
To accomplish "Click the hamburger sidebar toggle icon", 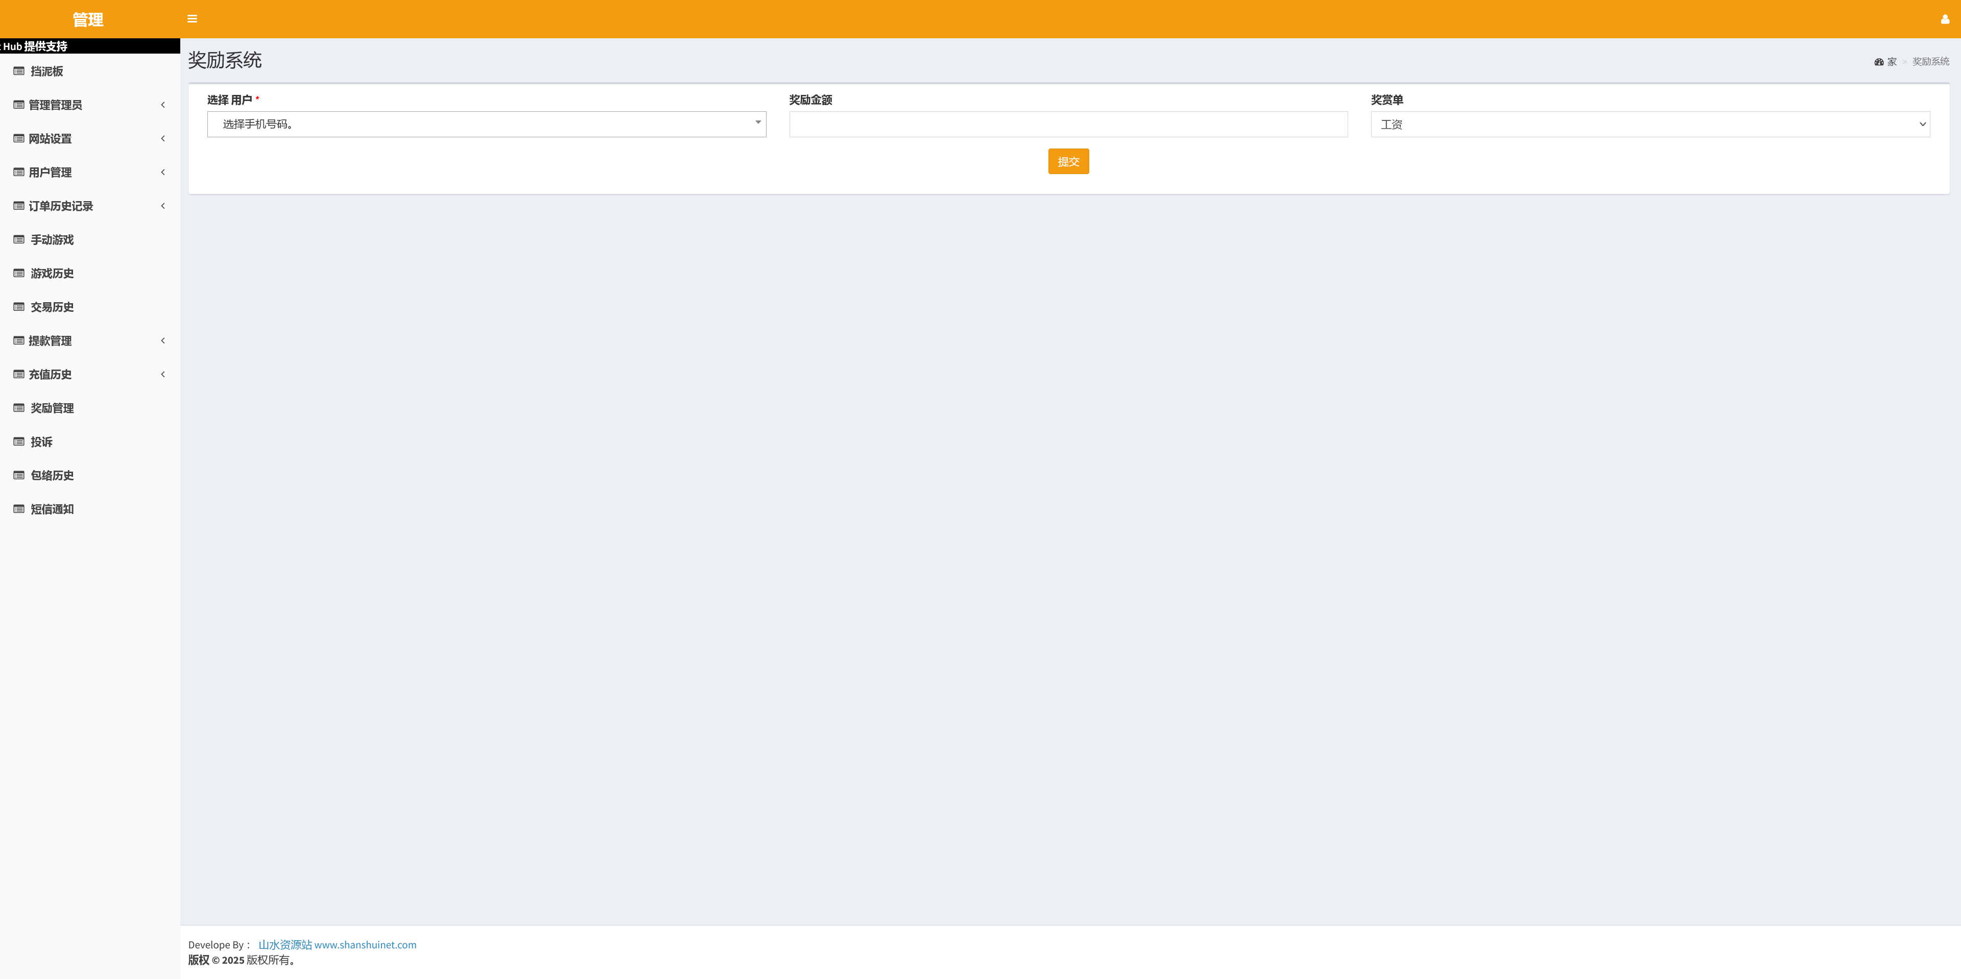I will point(192,19).
